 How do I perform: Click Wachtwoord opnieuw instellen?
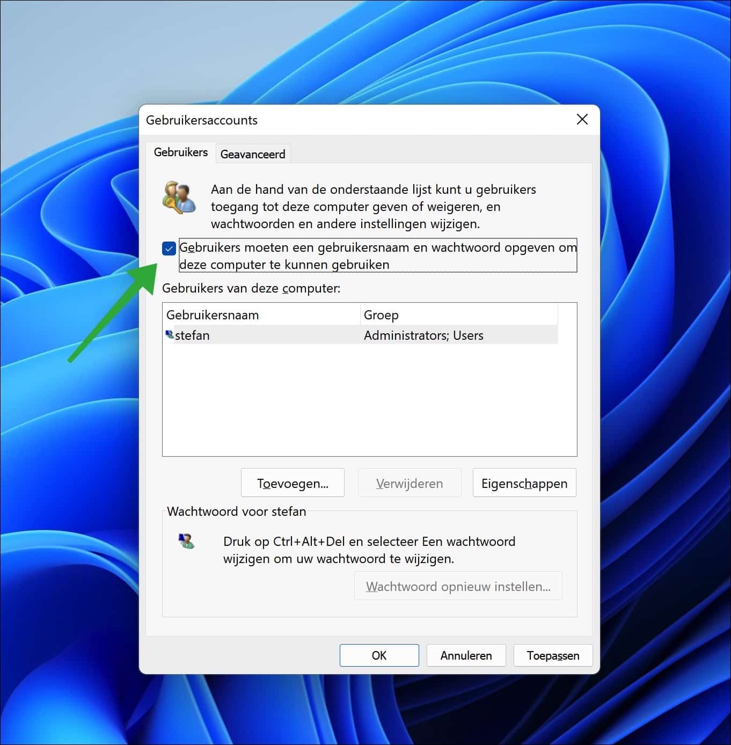pyautogui.click(x=458, y=586)
